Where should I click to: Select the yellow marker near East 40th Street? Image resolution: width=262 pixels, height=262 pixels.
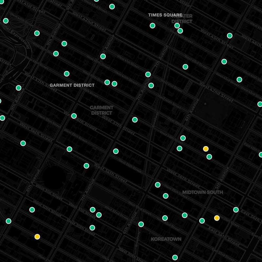(x=206, y=149)
